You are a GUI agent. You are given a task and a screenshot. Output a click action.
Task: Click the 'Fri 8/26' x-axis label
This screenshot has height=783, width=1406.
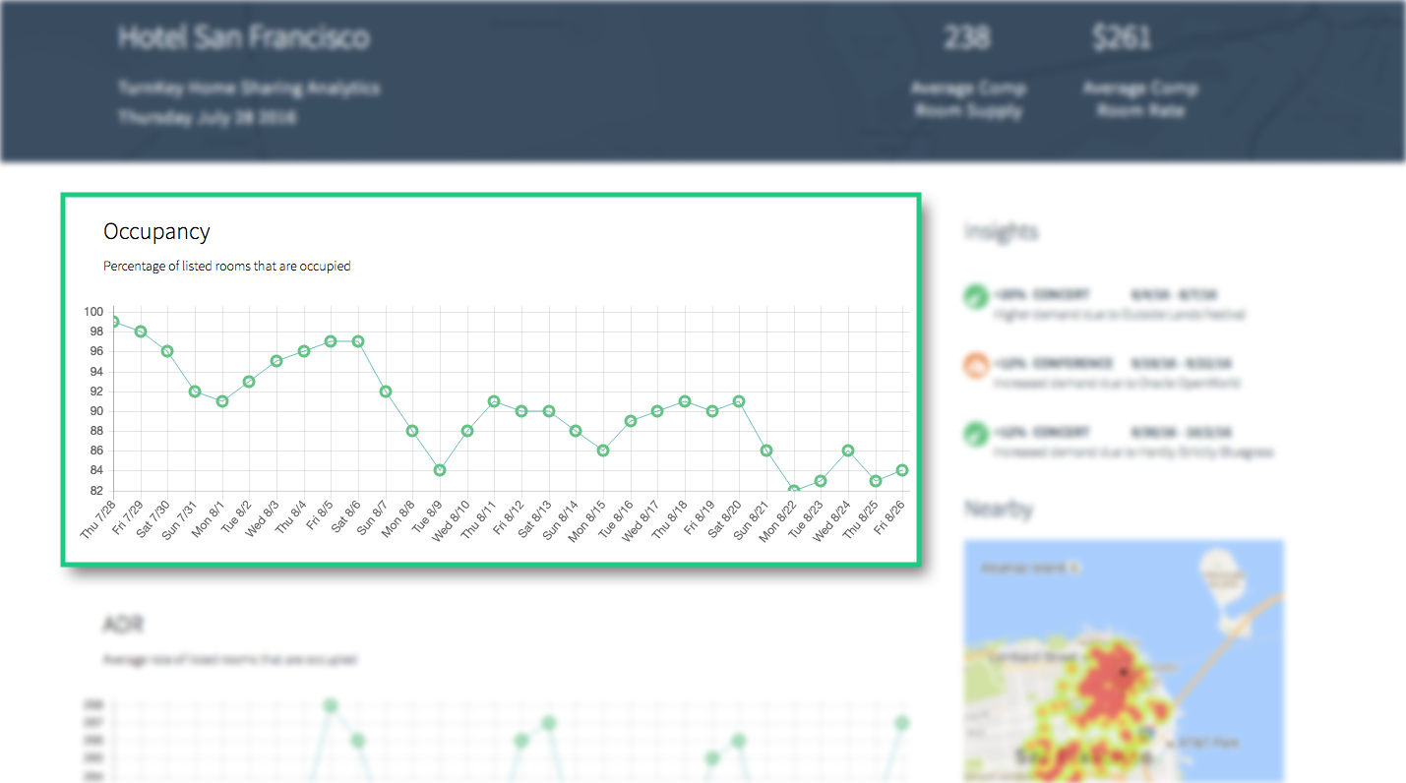(888, 515)
